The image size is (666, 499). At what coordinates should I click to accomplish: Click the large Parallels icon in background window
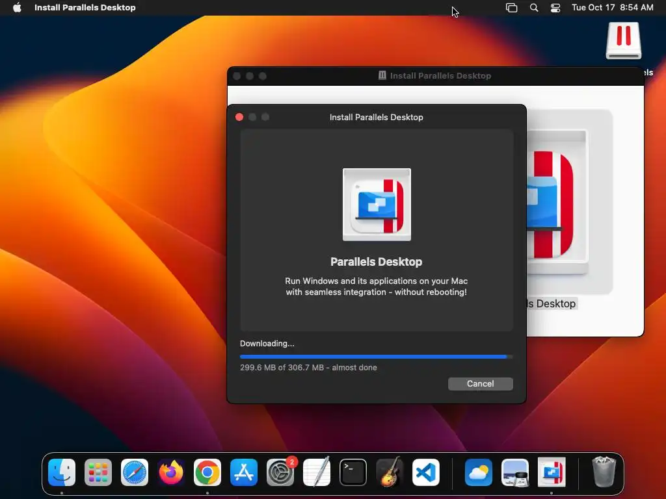pyautogui.click(x=557, y=203)
